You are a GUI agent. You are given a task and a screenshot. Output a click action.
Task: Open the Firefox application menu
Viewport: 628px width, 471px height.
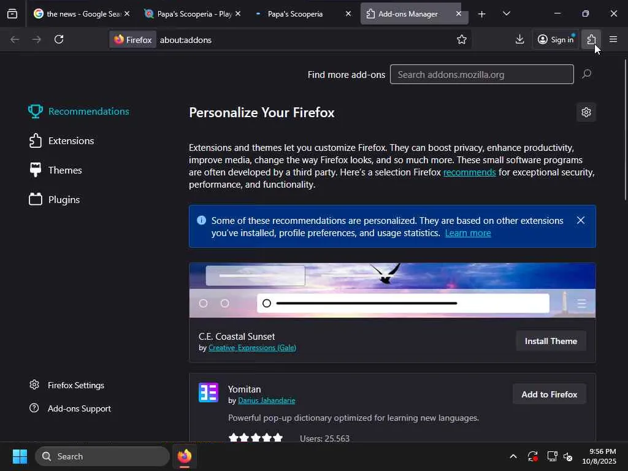613,39
